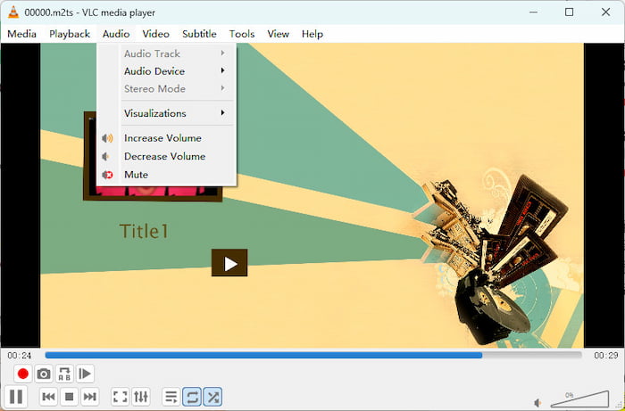Image resolution: width=625 pixels, height=411 pixels.
Task: Expand the Visualizations submenu
Action: (x=166, y=113)
